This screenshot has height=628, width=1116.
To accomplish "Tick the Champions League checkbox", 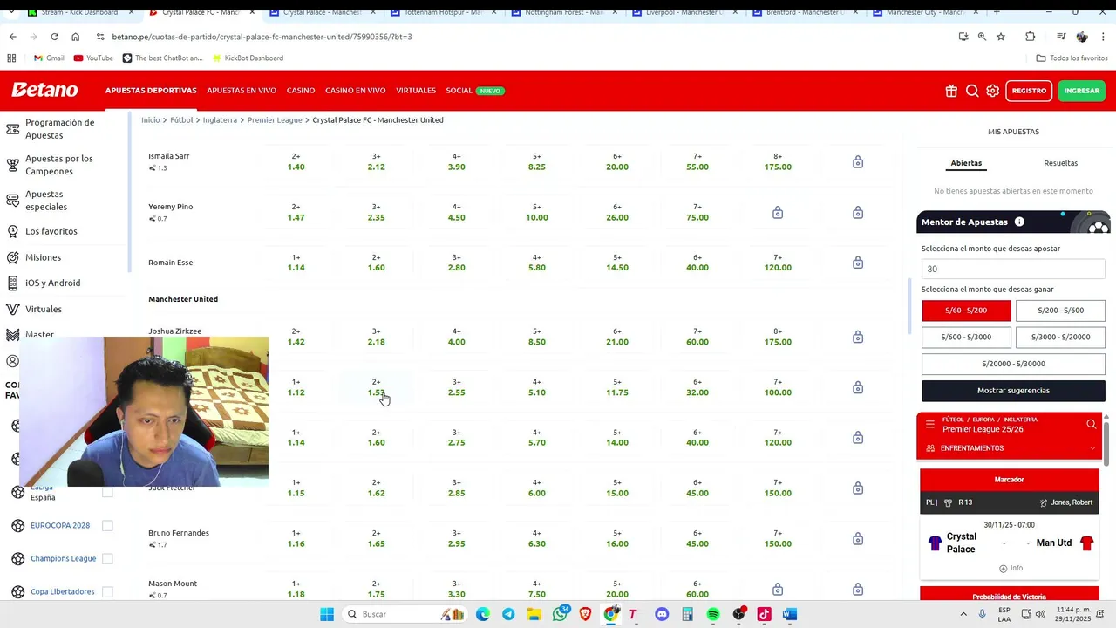I will point(107,558).
